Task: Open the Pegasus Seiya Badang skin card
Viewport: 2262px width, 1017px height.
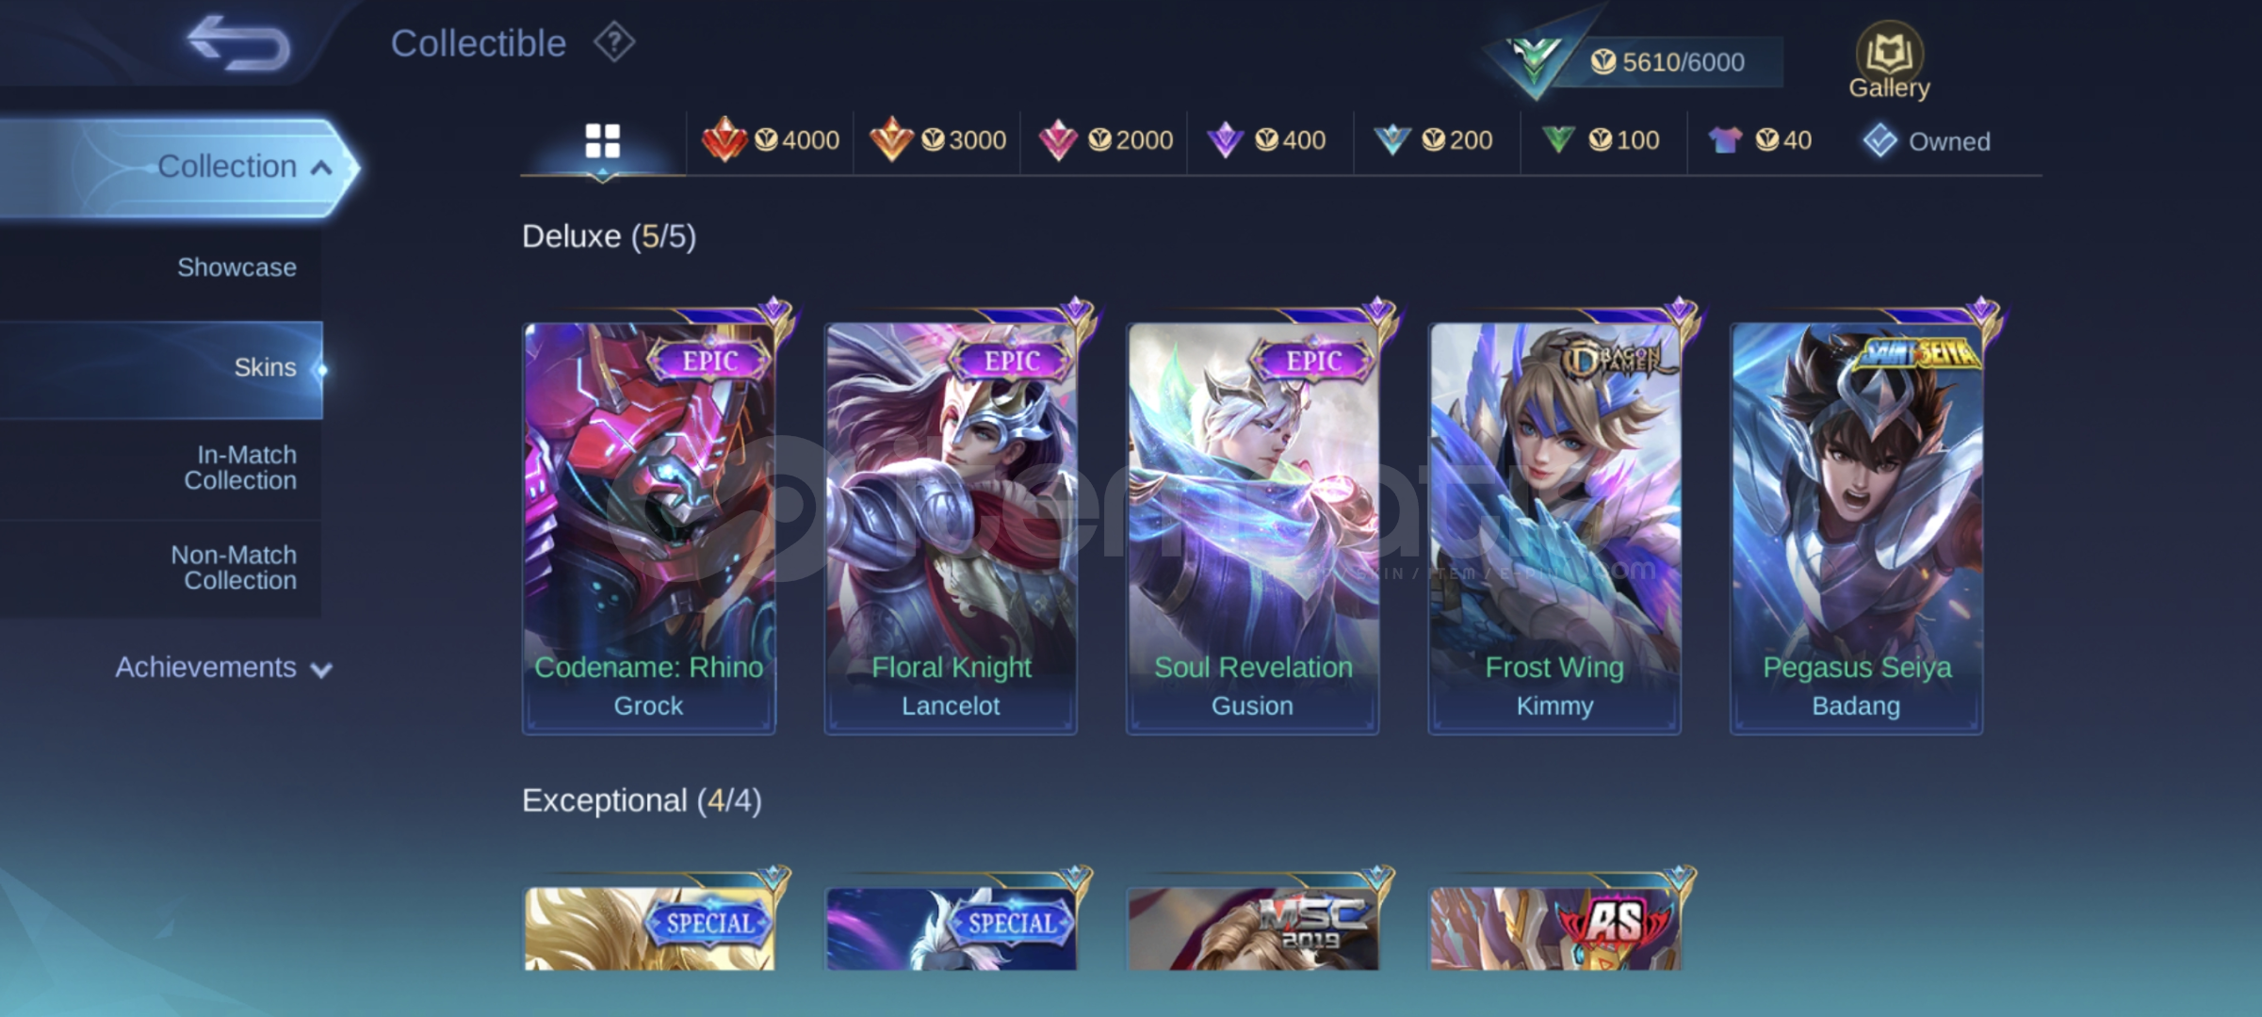Action: point(1856,527)
